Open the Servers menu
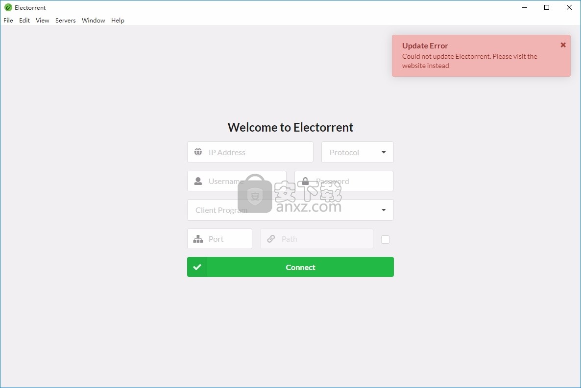This screenshot has height=388, width=581. [x=65, y=21]
